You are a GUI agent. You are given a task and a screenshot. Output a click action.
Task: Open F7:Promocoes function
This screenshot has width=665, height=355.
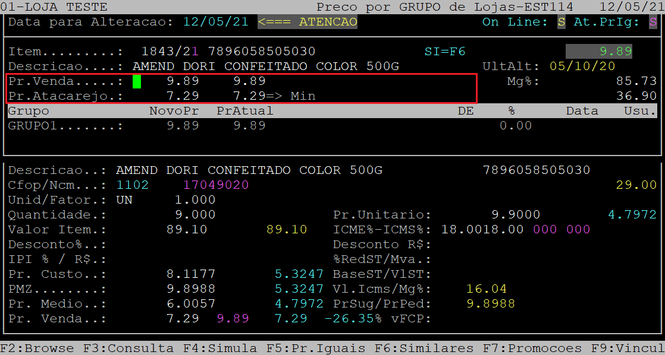(524, 348)
